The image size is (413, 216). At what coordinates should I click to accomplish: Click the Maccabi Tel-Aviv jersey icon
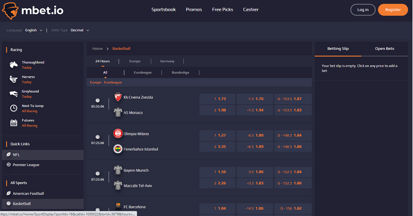pos(118,185)
